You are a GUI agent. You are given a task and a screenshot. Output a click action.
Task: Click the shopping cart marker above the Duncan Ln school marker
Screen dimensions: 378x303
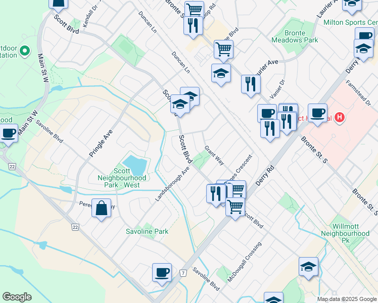(x=223, y=50)
